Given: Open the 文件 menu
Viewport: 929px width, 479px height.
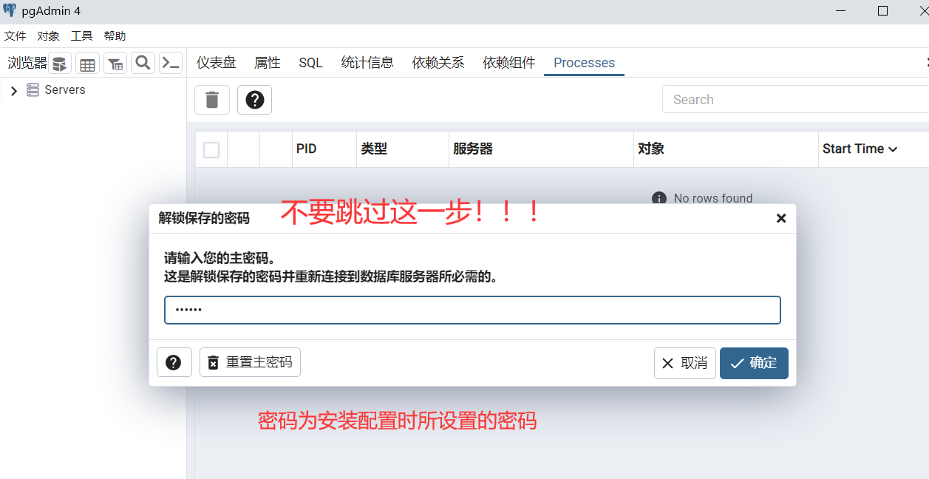Looking at the screenshot, I should 15,36.
